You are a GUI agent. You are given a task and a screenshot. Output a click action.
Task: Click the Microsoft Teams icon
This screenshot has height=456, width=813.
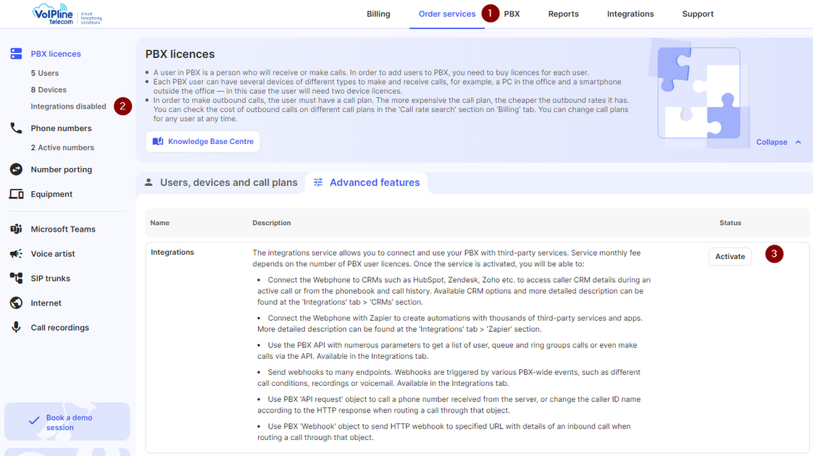pyautogui.click(x=16, y=229)
